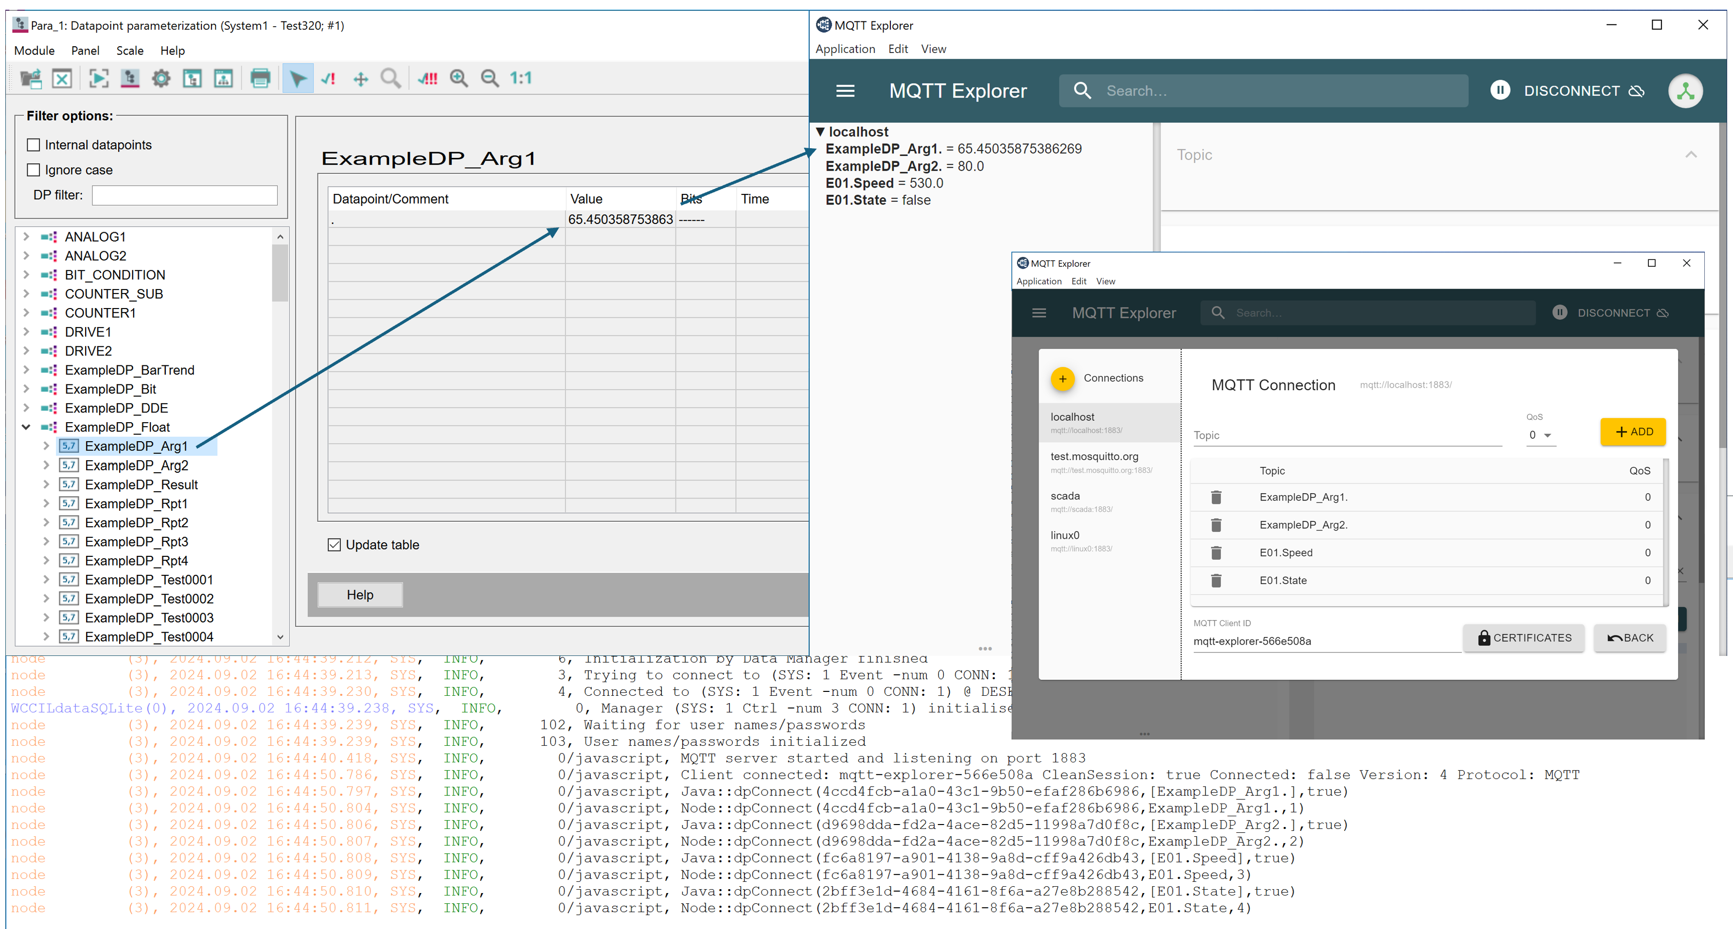This screenshot has height=929, width=1733.
Task: Click the CERTIFICATES button
Action: click(1524, 638)
